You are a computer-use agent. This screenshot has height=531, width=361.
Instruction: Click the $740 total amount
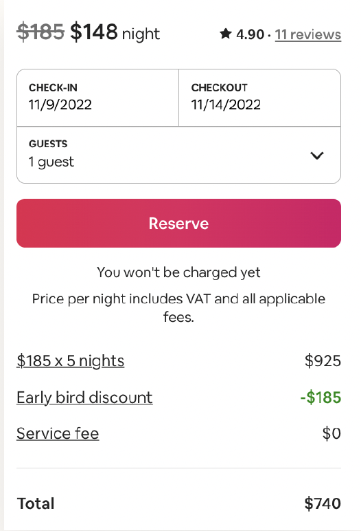tap(323, 503)
